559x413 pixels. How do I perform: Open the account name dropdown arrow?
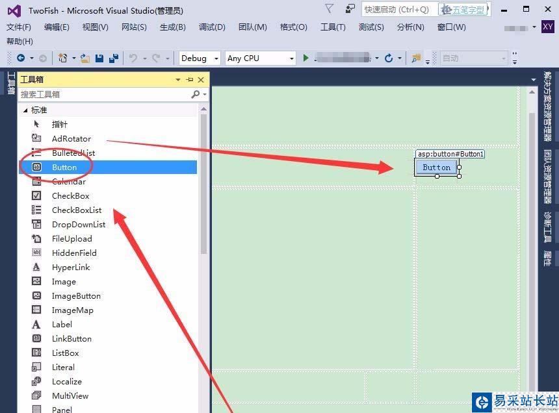[x=534, y=27]
